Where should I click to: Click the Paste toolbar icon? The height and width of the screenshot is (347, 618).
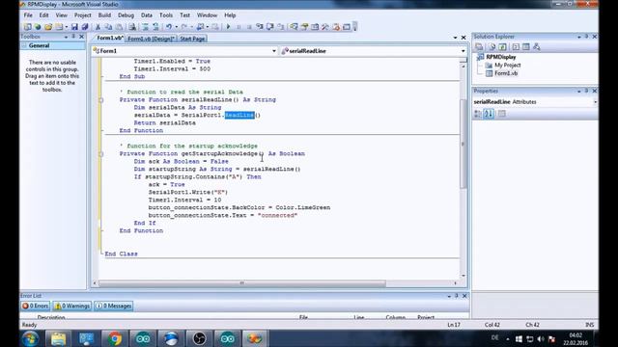point(119,27)
